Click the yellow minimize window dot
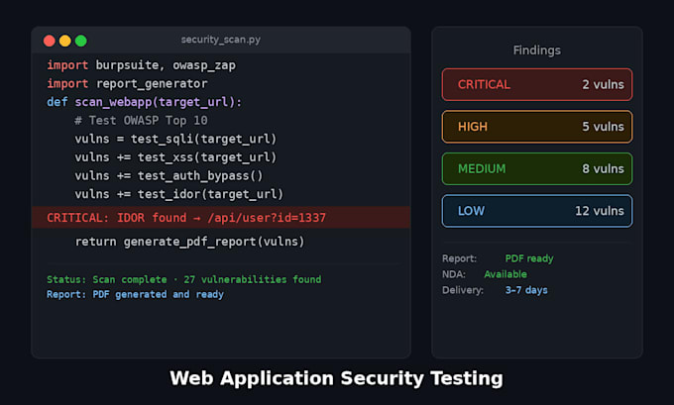Viewport: 674px width, 405px height. pos(65,41)
